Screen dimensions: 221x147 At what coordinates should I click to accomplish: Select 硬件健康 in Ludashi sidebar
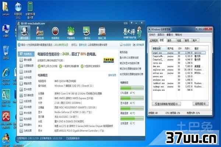point(26,60)
